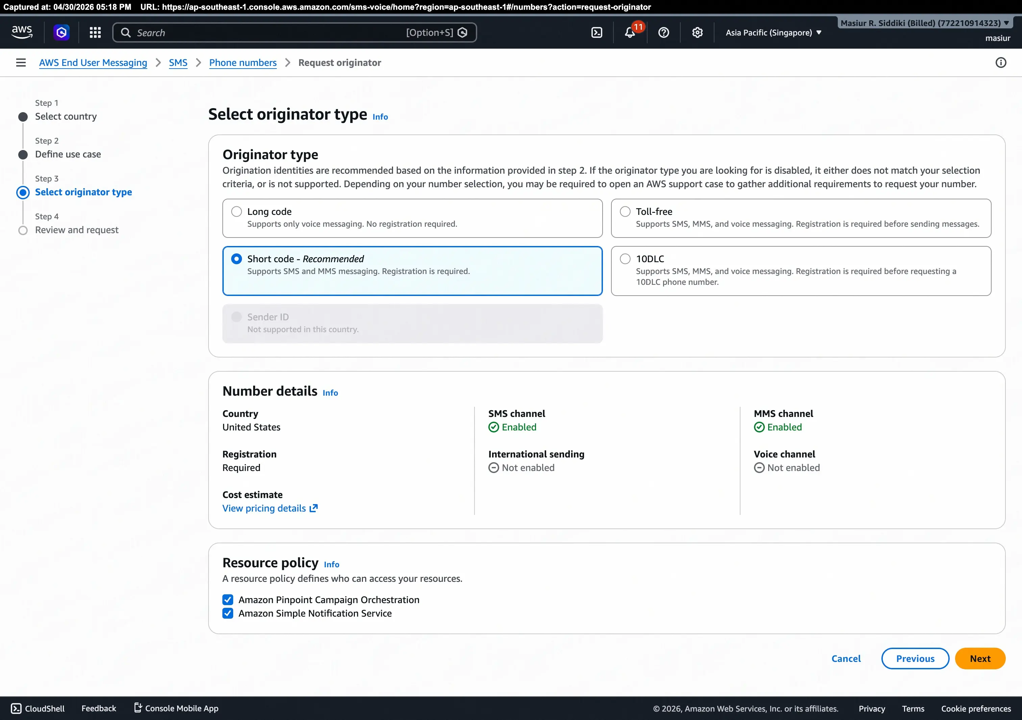The height and width of the screenshot is (720, 1022).
Task: Click the disabled Sender ID radio option
Action: click(x=236, y=317)
